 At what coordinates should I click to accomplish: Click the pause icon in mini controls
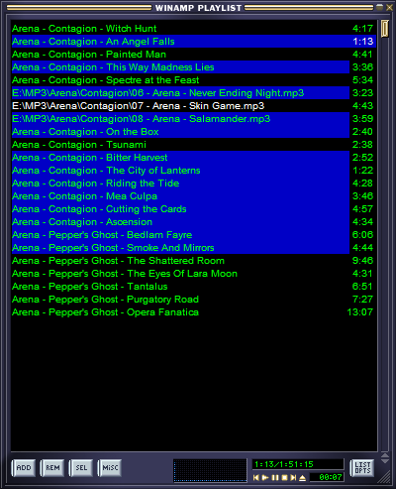(275, 477)
